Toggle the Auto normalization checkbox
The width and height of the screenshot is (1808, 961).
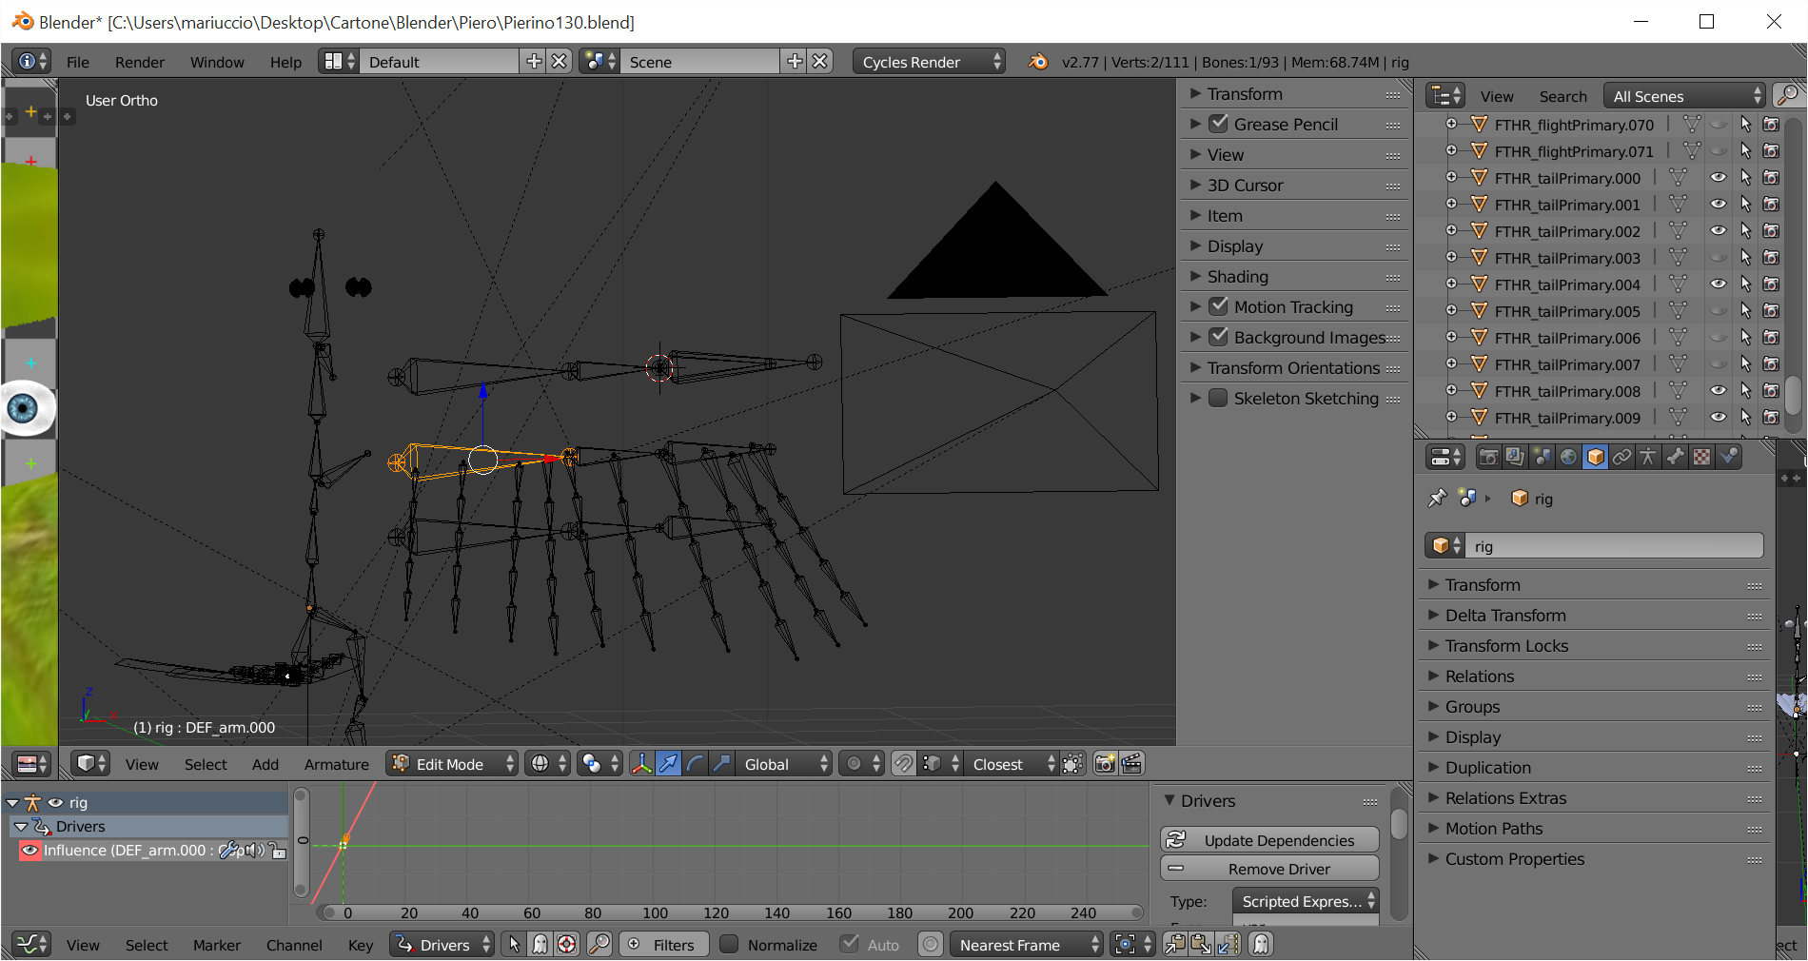(849, 944)
